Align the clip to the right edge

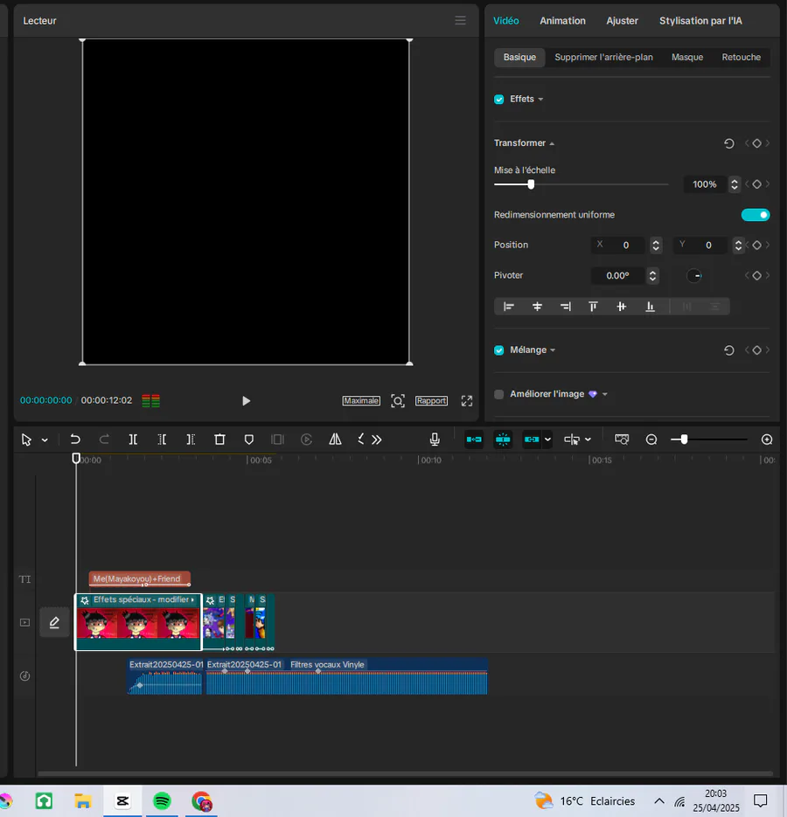pos(566,307)
